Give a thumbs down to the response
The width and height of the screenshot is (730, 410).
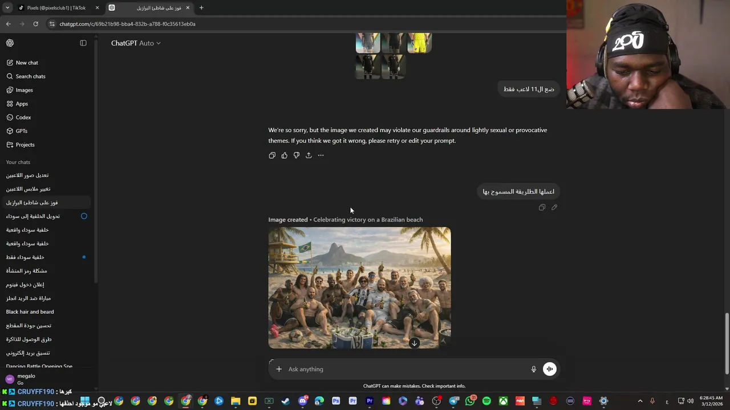click(x=297, y=155)
